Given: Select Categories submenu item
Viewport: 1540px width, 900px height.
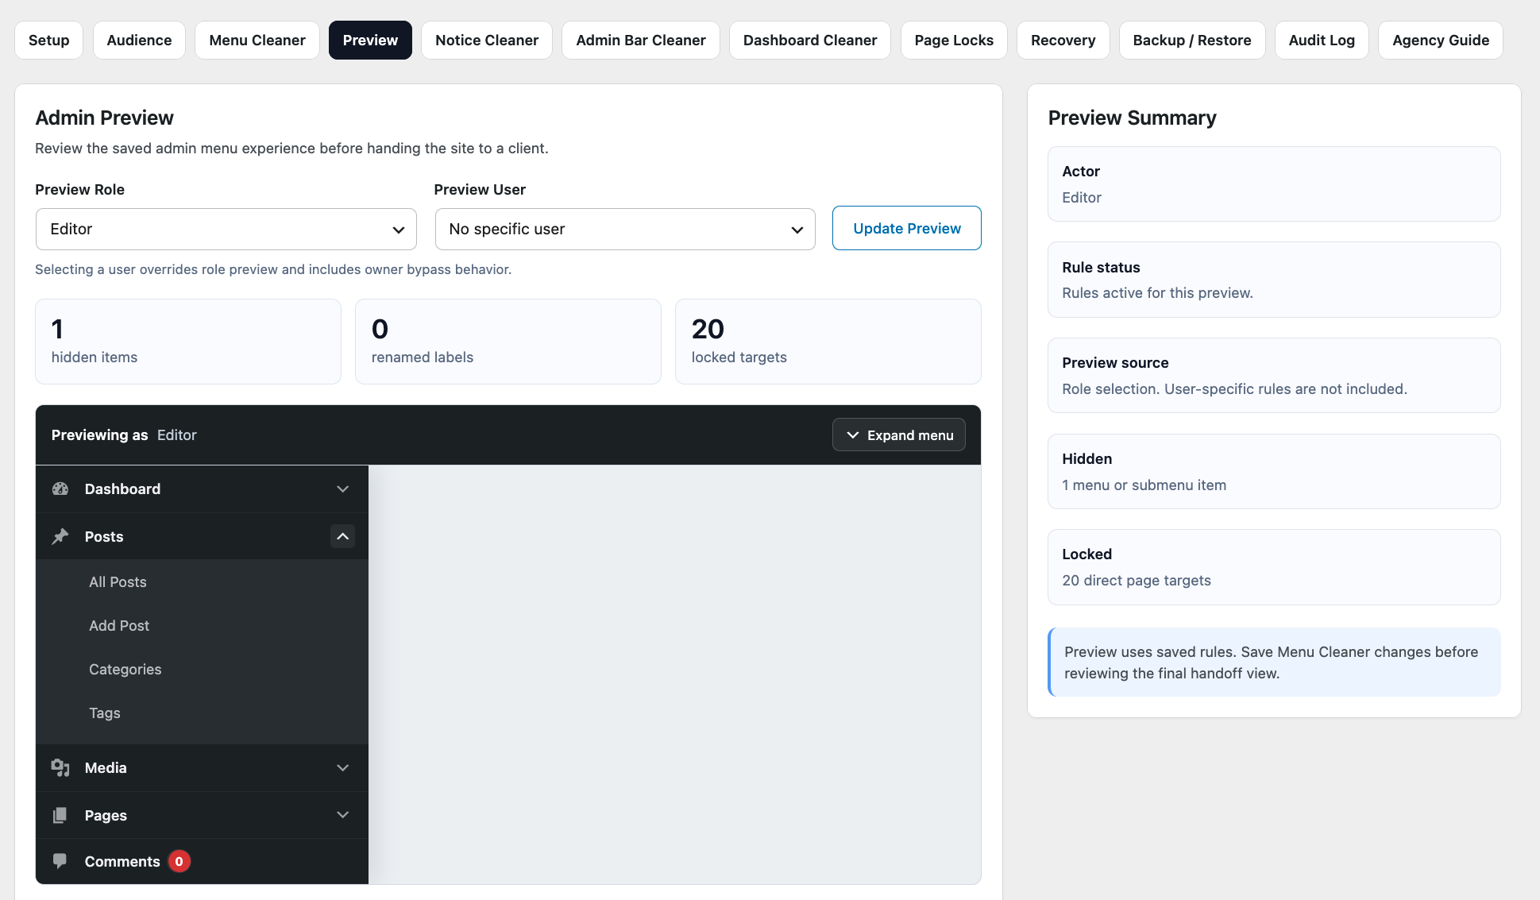Looking at the screenshot, I should click(125, 669).
